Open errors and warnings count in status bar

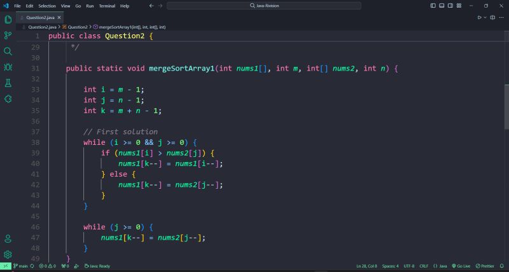click(47, 266)
